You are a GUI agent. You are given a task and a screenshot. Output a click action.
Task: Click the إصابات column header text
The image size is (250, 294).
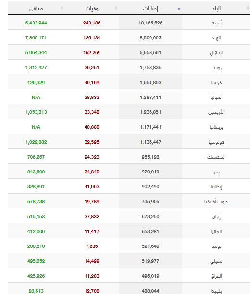point(150,9)
